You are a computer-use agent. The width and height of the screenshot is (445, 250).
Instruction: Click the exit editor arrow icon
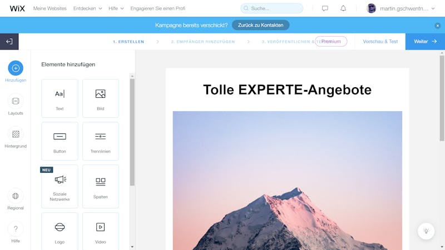pos(9,42)
